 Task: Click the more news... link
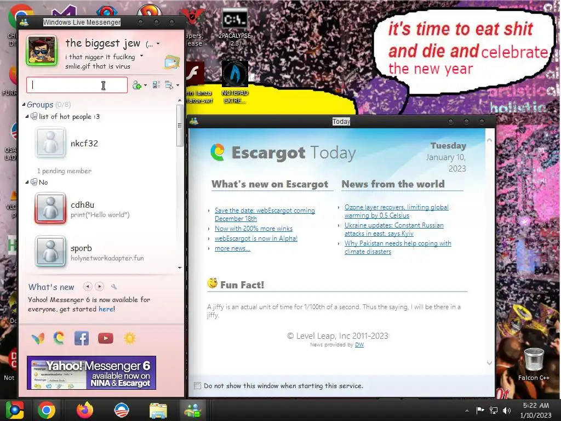click(x=232, y=248)
